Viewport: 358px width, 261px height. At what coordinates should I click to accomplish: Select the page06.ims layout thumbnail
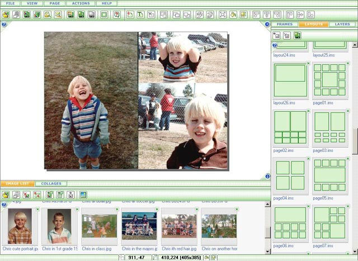[x=290, y=223]
